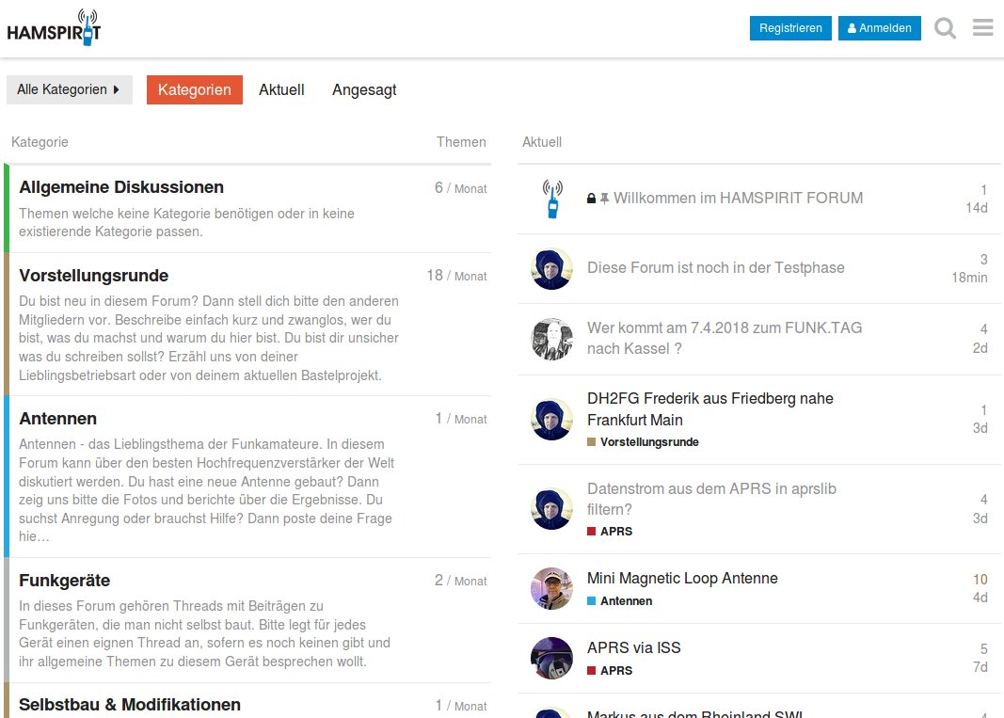Viewport: 1004px width, 718px height.
Task: Open the search function
Action: coord(944,28)
